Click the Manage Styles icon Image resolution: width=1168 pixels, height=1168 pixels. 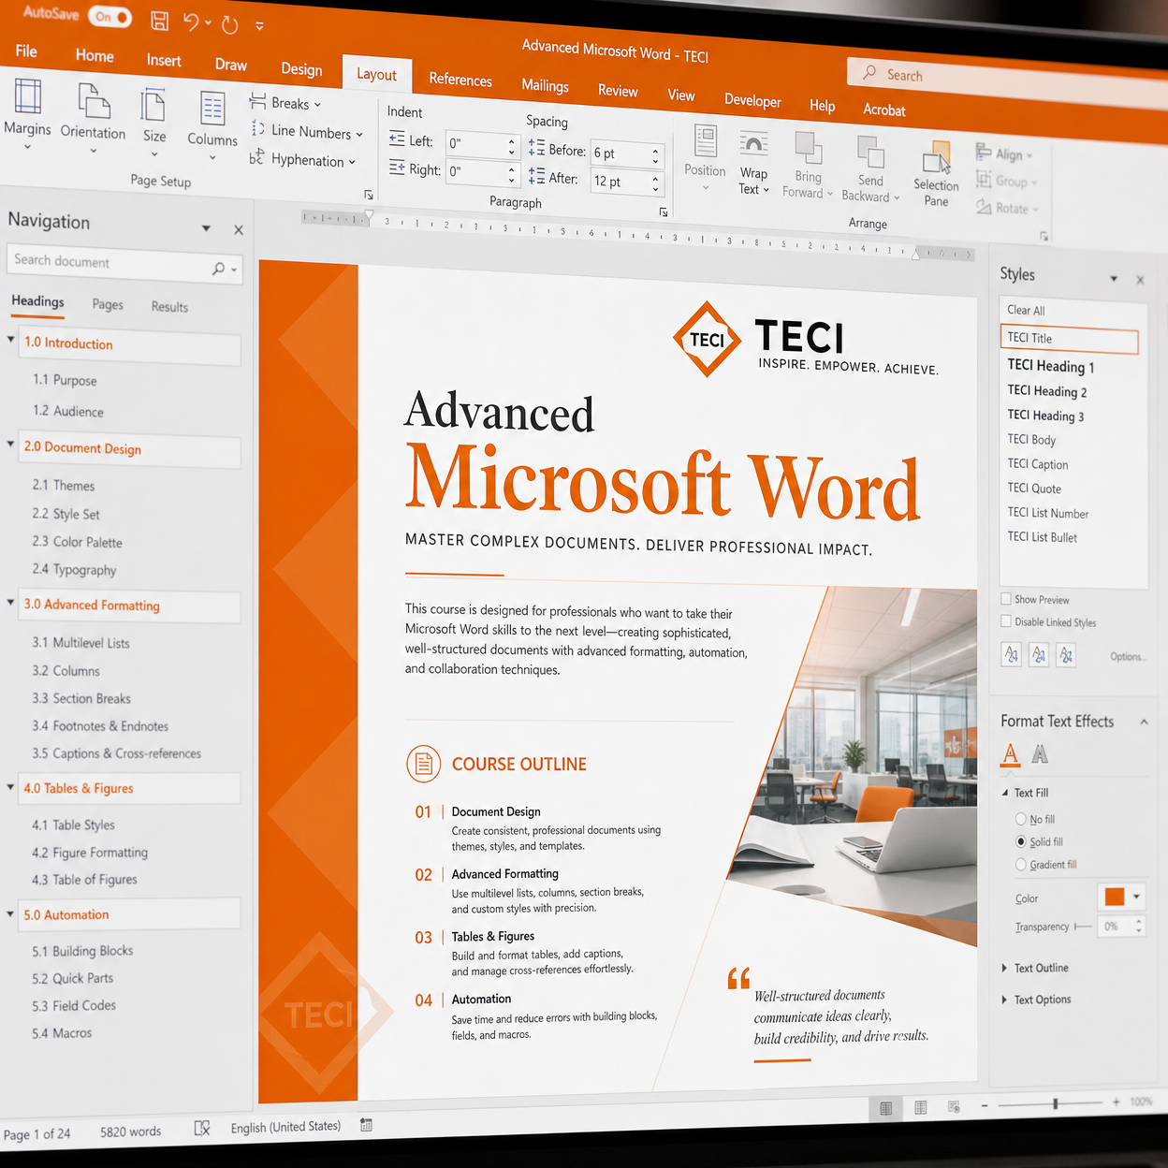pos(1066,655)
